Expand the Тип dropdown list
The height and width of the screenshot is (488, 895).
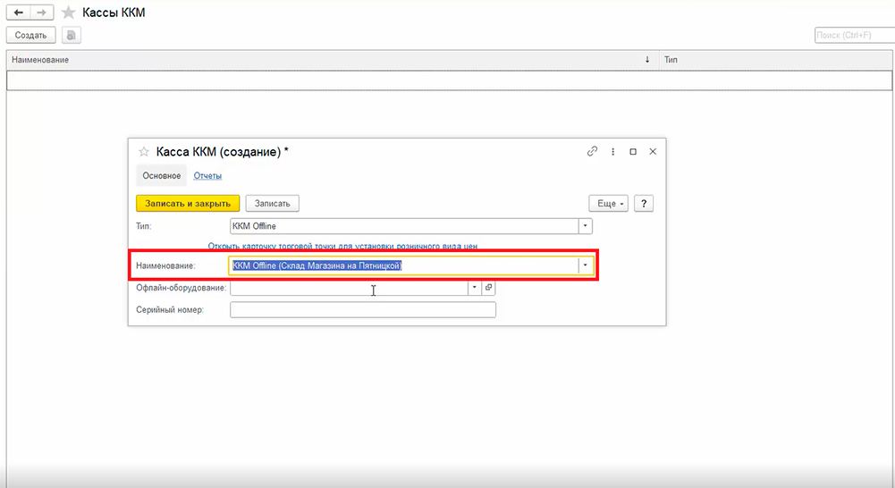tap(585, 226)
